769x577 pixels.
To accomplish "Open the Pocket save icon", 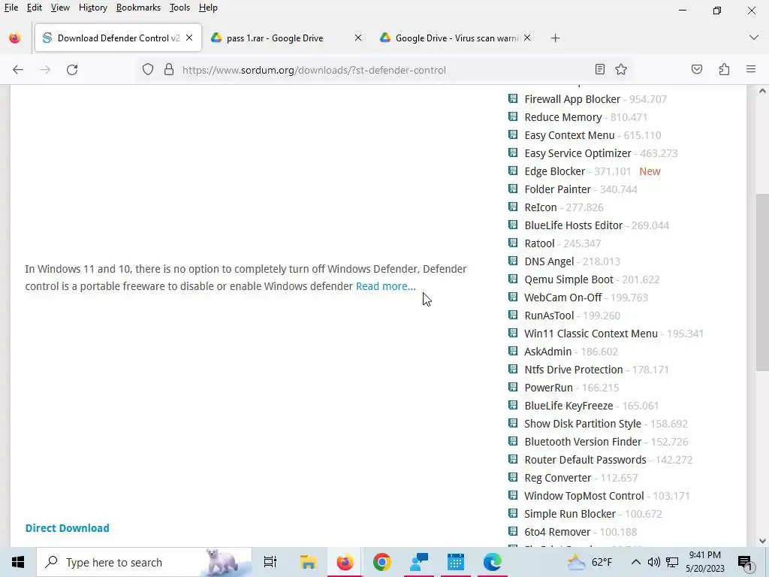I will coord(697,70).
